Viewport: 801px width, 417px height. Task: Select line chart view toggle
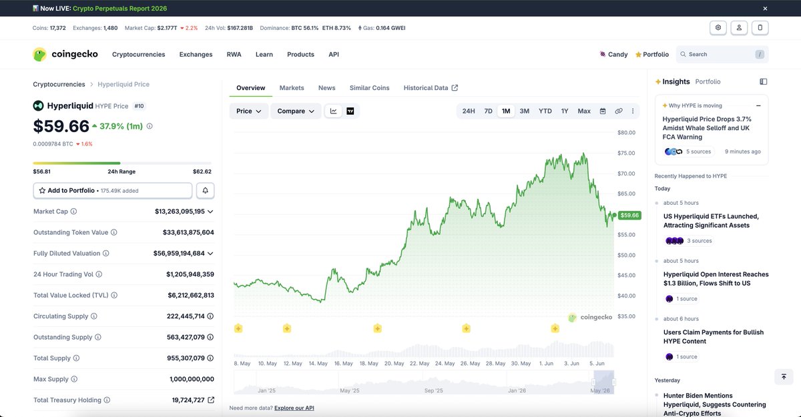coord(334,111)
